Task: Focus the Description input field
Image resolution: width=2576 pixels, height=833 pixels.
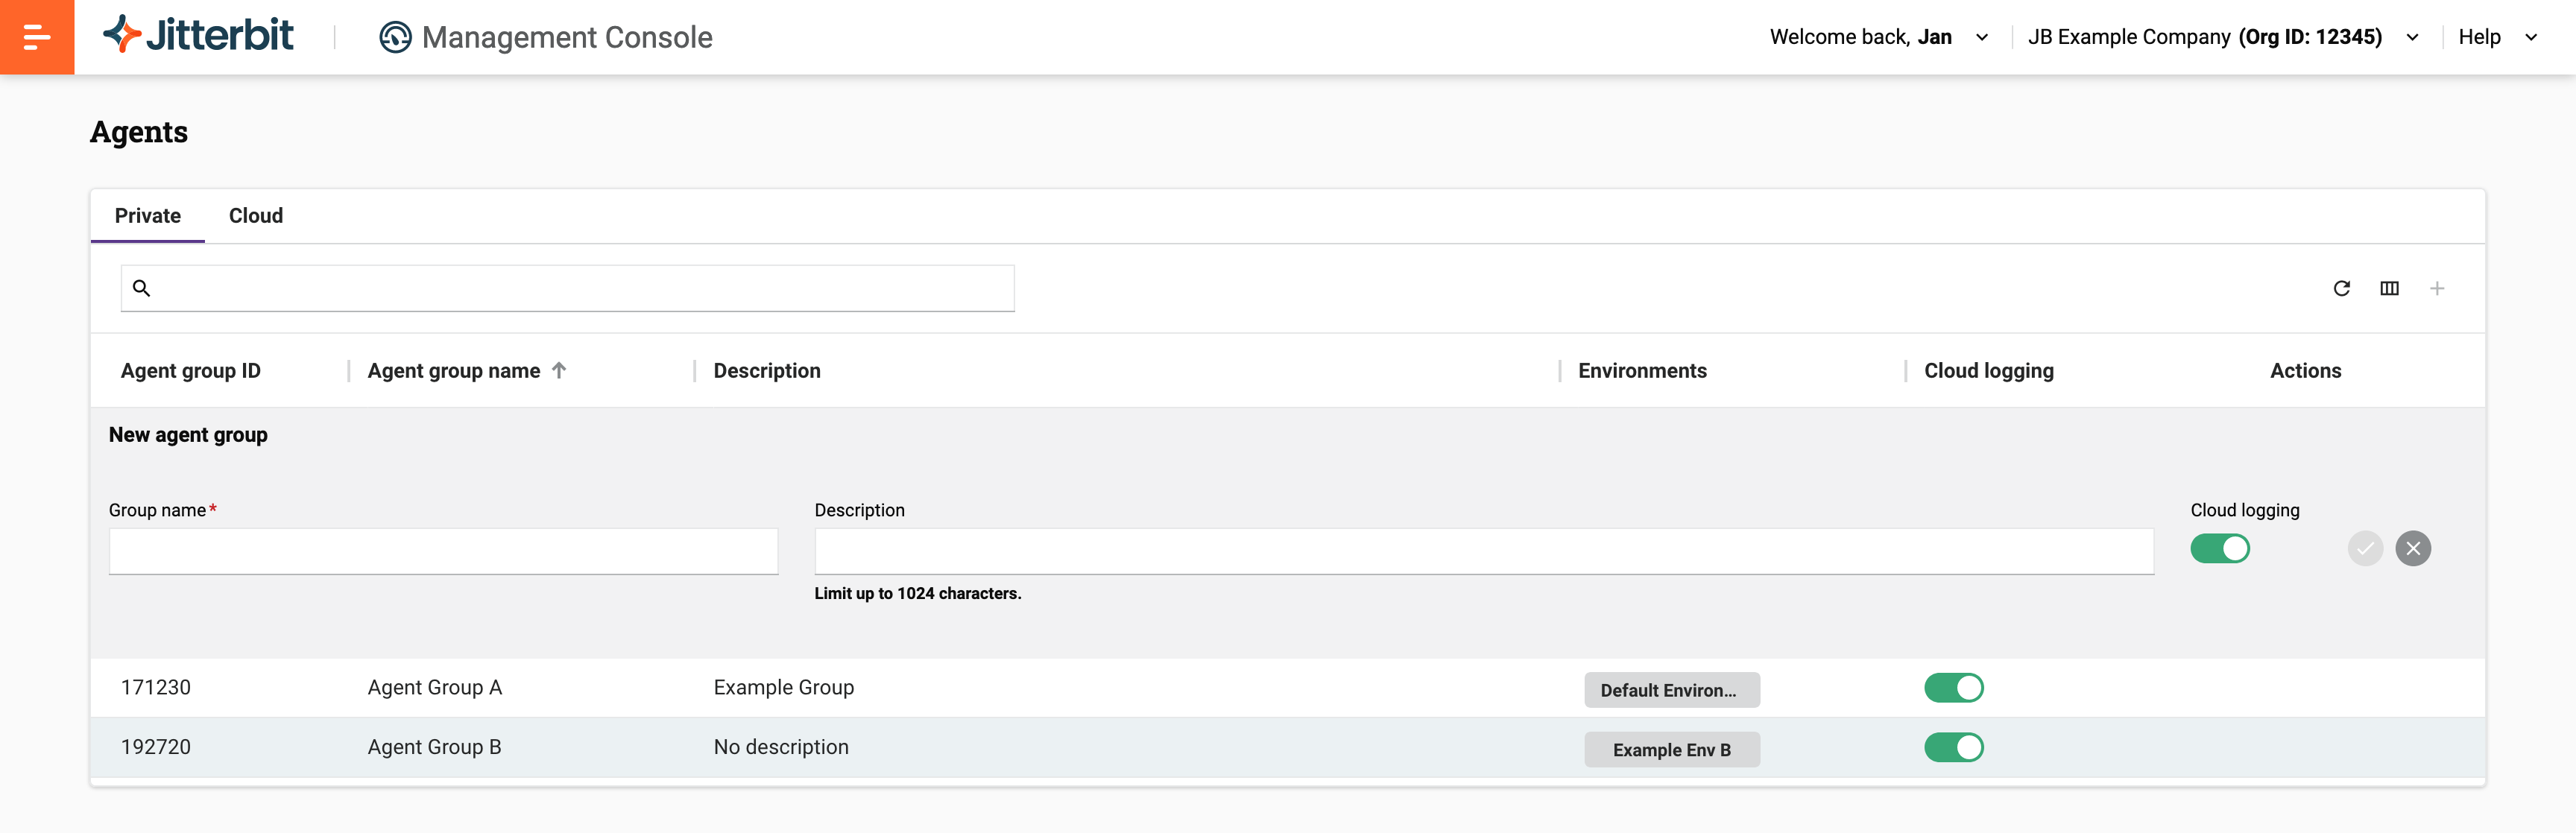Action: [x=1484, y=551]
